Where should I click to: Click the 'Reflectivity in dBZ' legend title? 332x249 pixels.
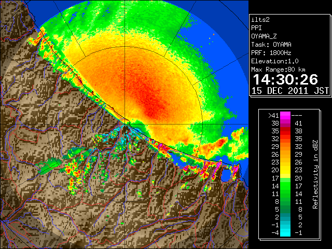pos(315,174)
